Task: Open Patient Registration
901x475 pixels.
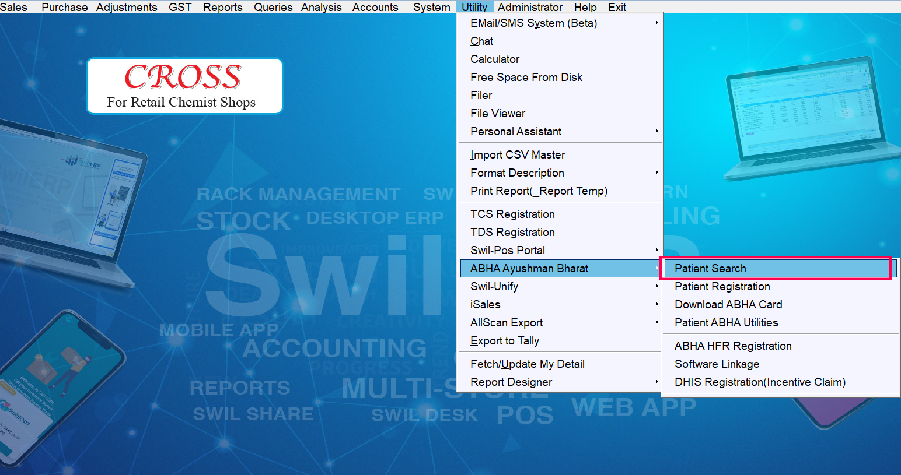Action: point(780,286)
